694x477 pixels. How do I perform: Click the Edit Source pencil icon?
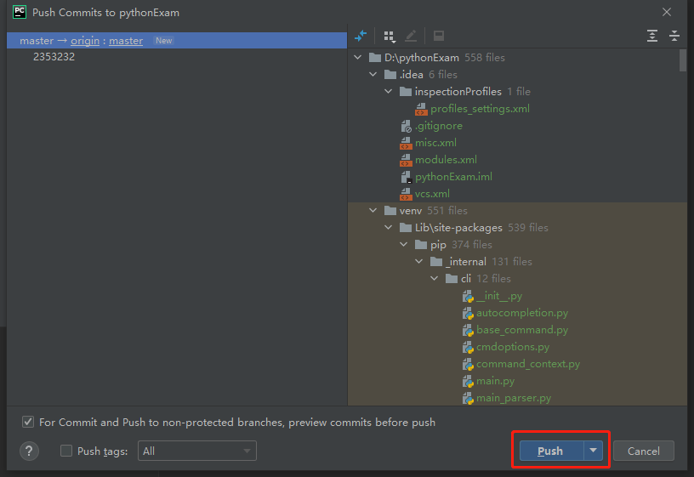411,36
